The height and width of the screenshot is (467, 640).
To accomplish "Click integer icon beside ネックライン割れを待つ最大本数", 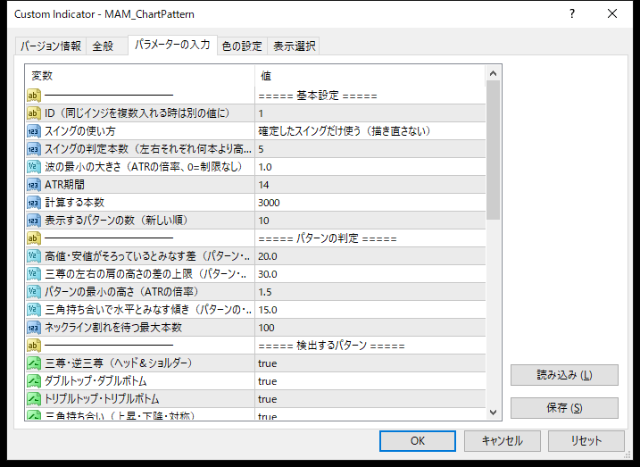I will 34,328.
